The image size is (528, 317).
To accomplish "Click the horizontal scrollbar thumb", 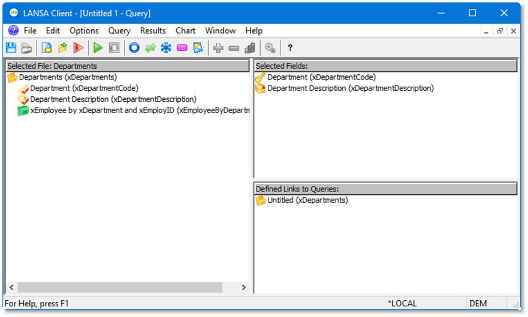I will [120, 288].
